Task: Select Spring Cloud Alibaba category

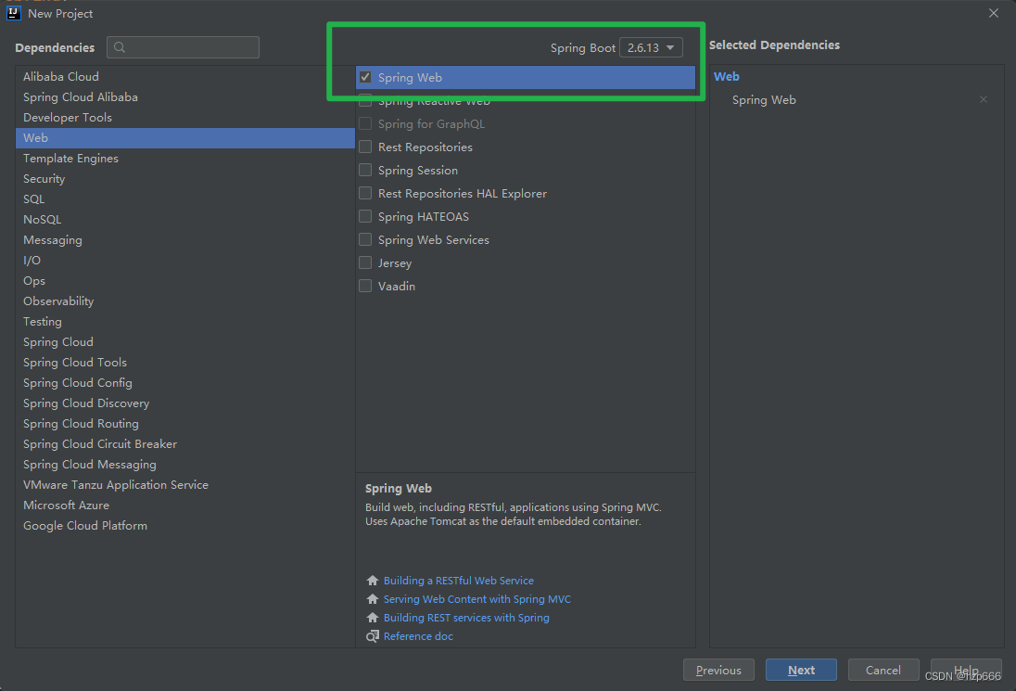Action: [x=185, y=97]
